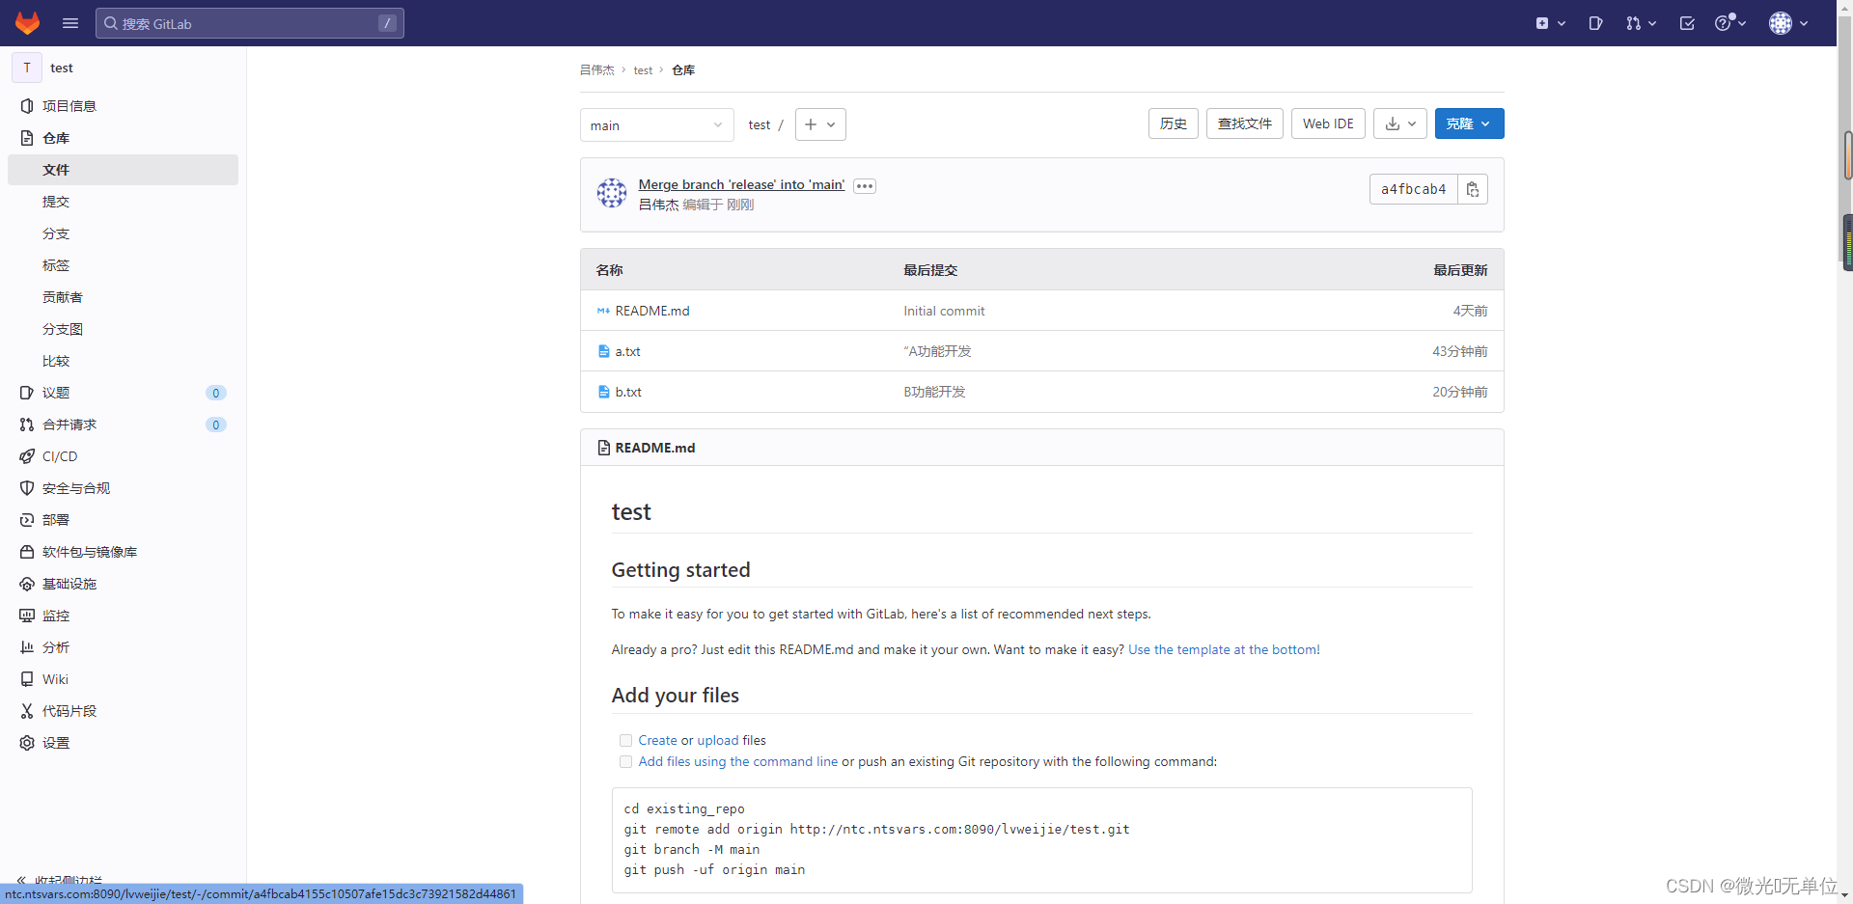Viewport: 1853px width, 904px height.
Task: Open the download source code dropdown
Action: (1400, 123)
